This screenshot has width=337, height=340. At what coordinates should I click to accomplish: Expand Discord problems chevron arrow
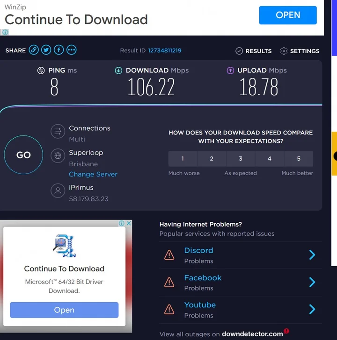(312, 255)
